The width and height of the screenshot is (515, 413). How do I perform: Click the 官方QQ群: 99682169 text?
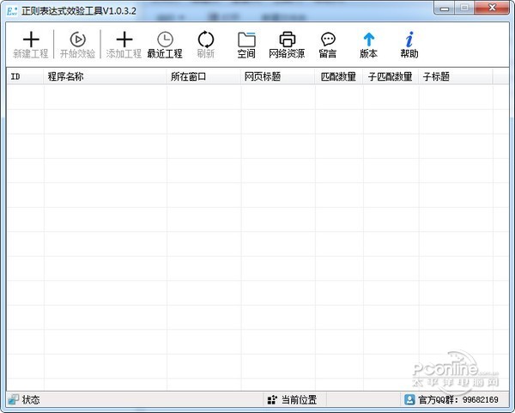coord(458,400)
